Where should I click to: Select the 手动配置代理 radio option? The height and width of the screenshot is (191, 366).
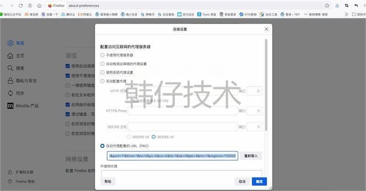click(x=102, y=81)
